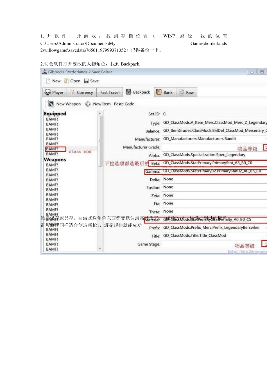Select the Currency icon tab
267x378 pixels.
pos(73,93)
